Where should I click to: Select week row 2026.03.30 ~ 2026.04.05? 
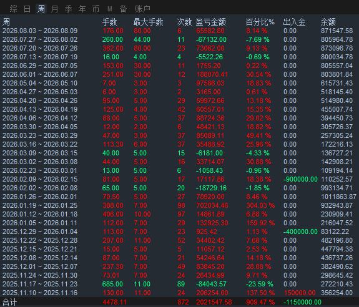tap(180, 127)
